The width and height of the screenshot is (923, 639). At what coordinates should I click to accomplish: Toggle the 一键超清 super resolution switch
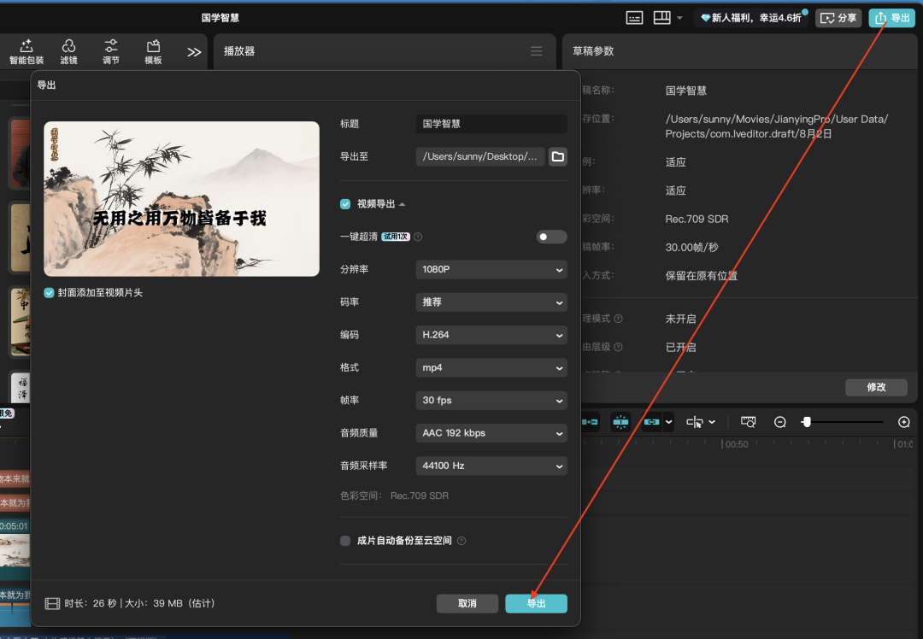click(550, 236)
